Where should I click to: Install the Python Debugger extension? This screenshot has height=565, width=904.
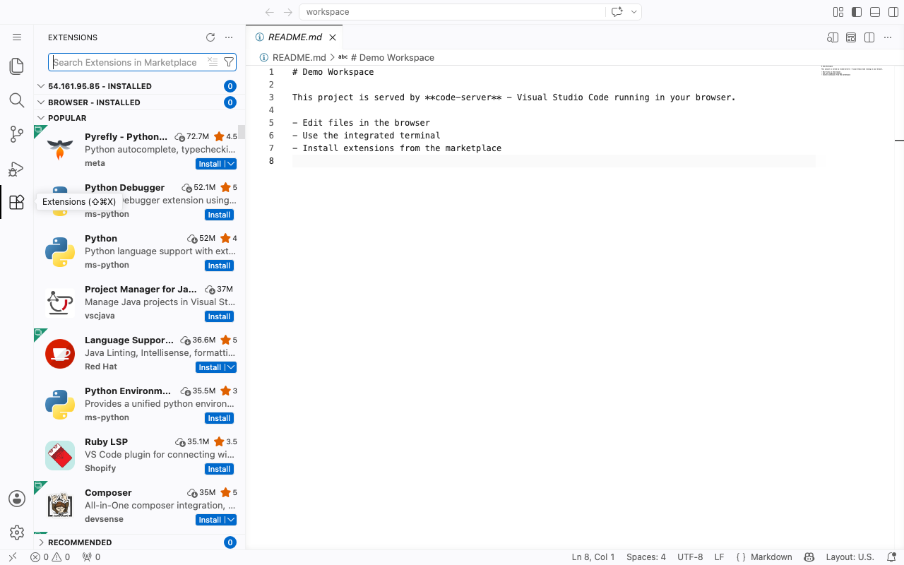(x=219, y=215)
